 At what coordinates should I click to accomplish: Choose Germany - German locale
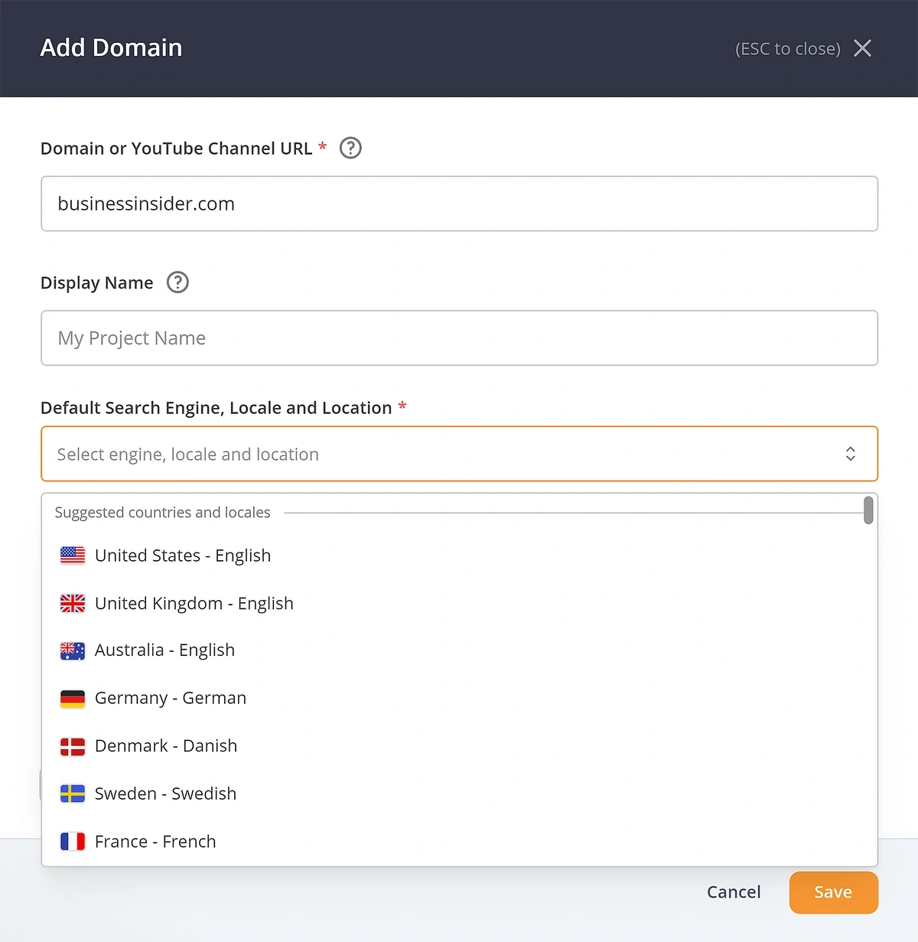(459, 698)
